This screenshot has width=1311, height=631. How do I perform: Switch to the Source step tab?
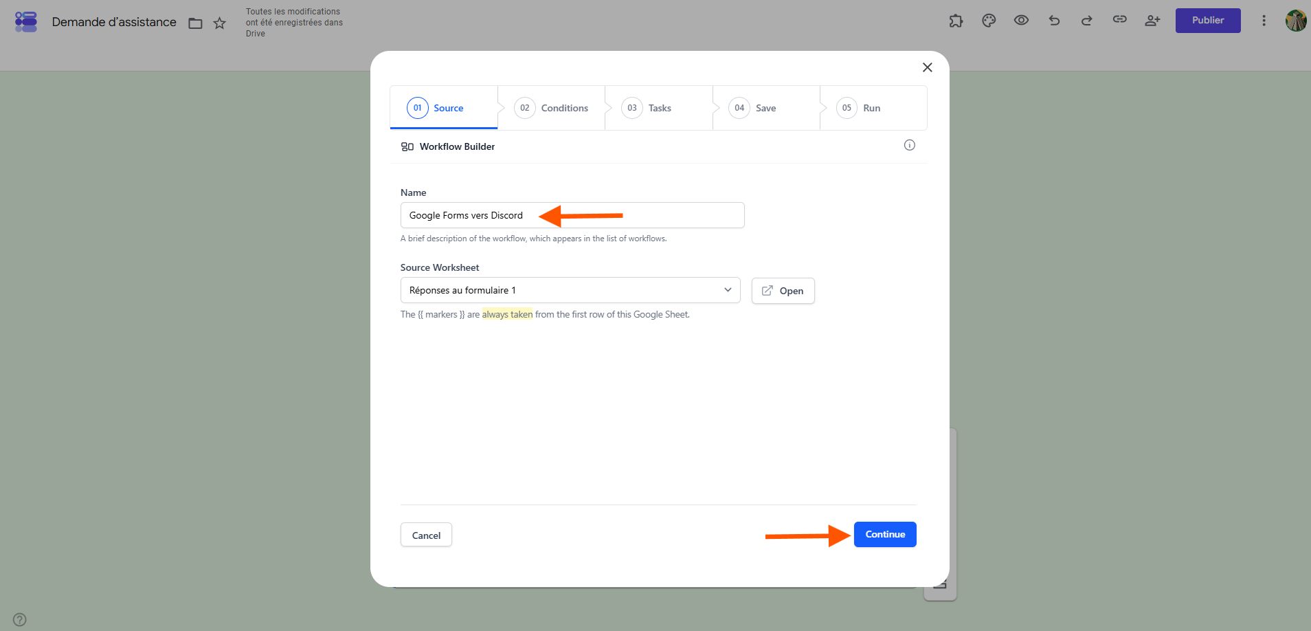[443, 108]
